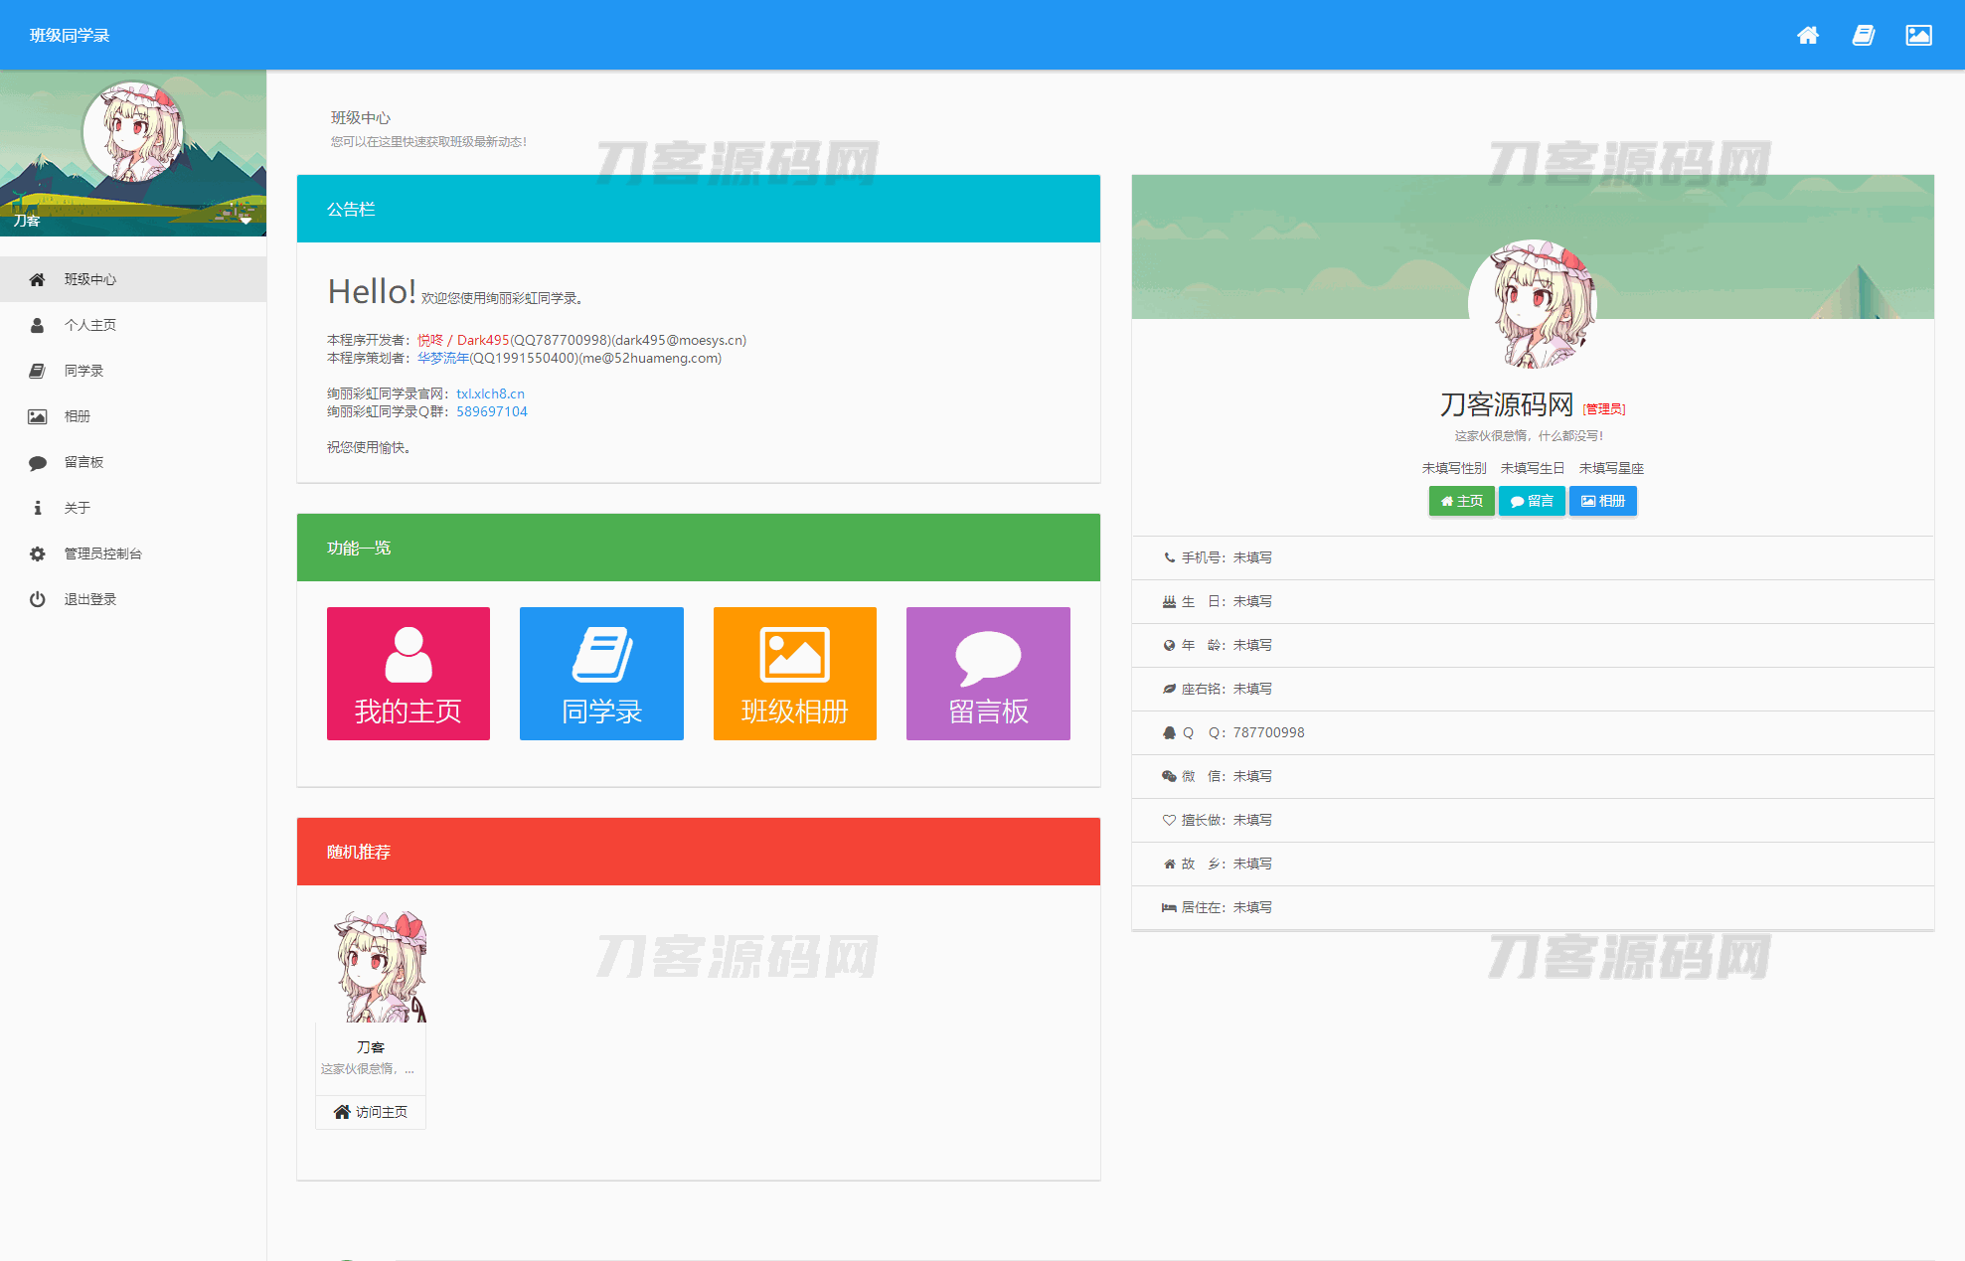Open 管理员控制台 gear item
The height and width of the screenshot is (1261, 1965).
pos(103,553)
